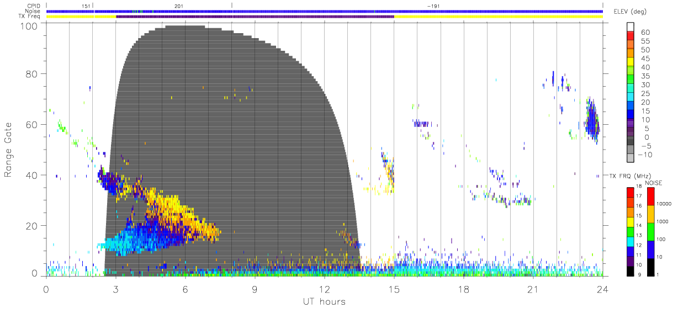
Task: Choose the orange 1000–10000 band on the NOISE color bar
Action: (651, 214)
